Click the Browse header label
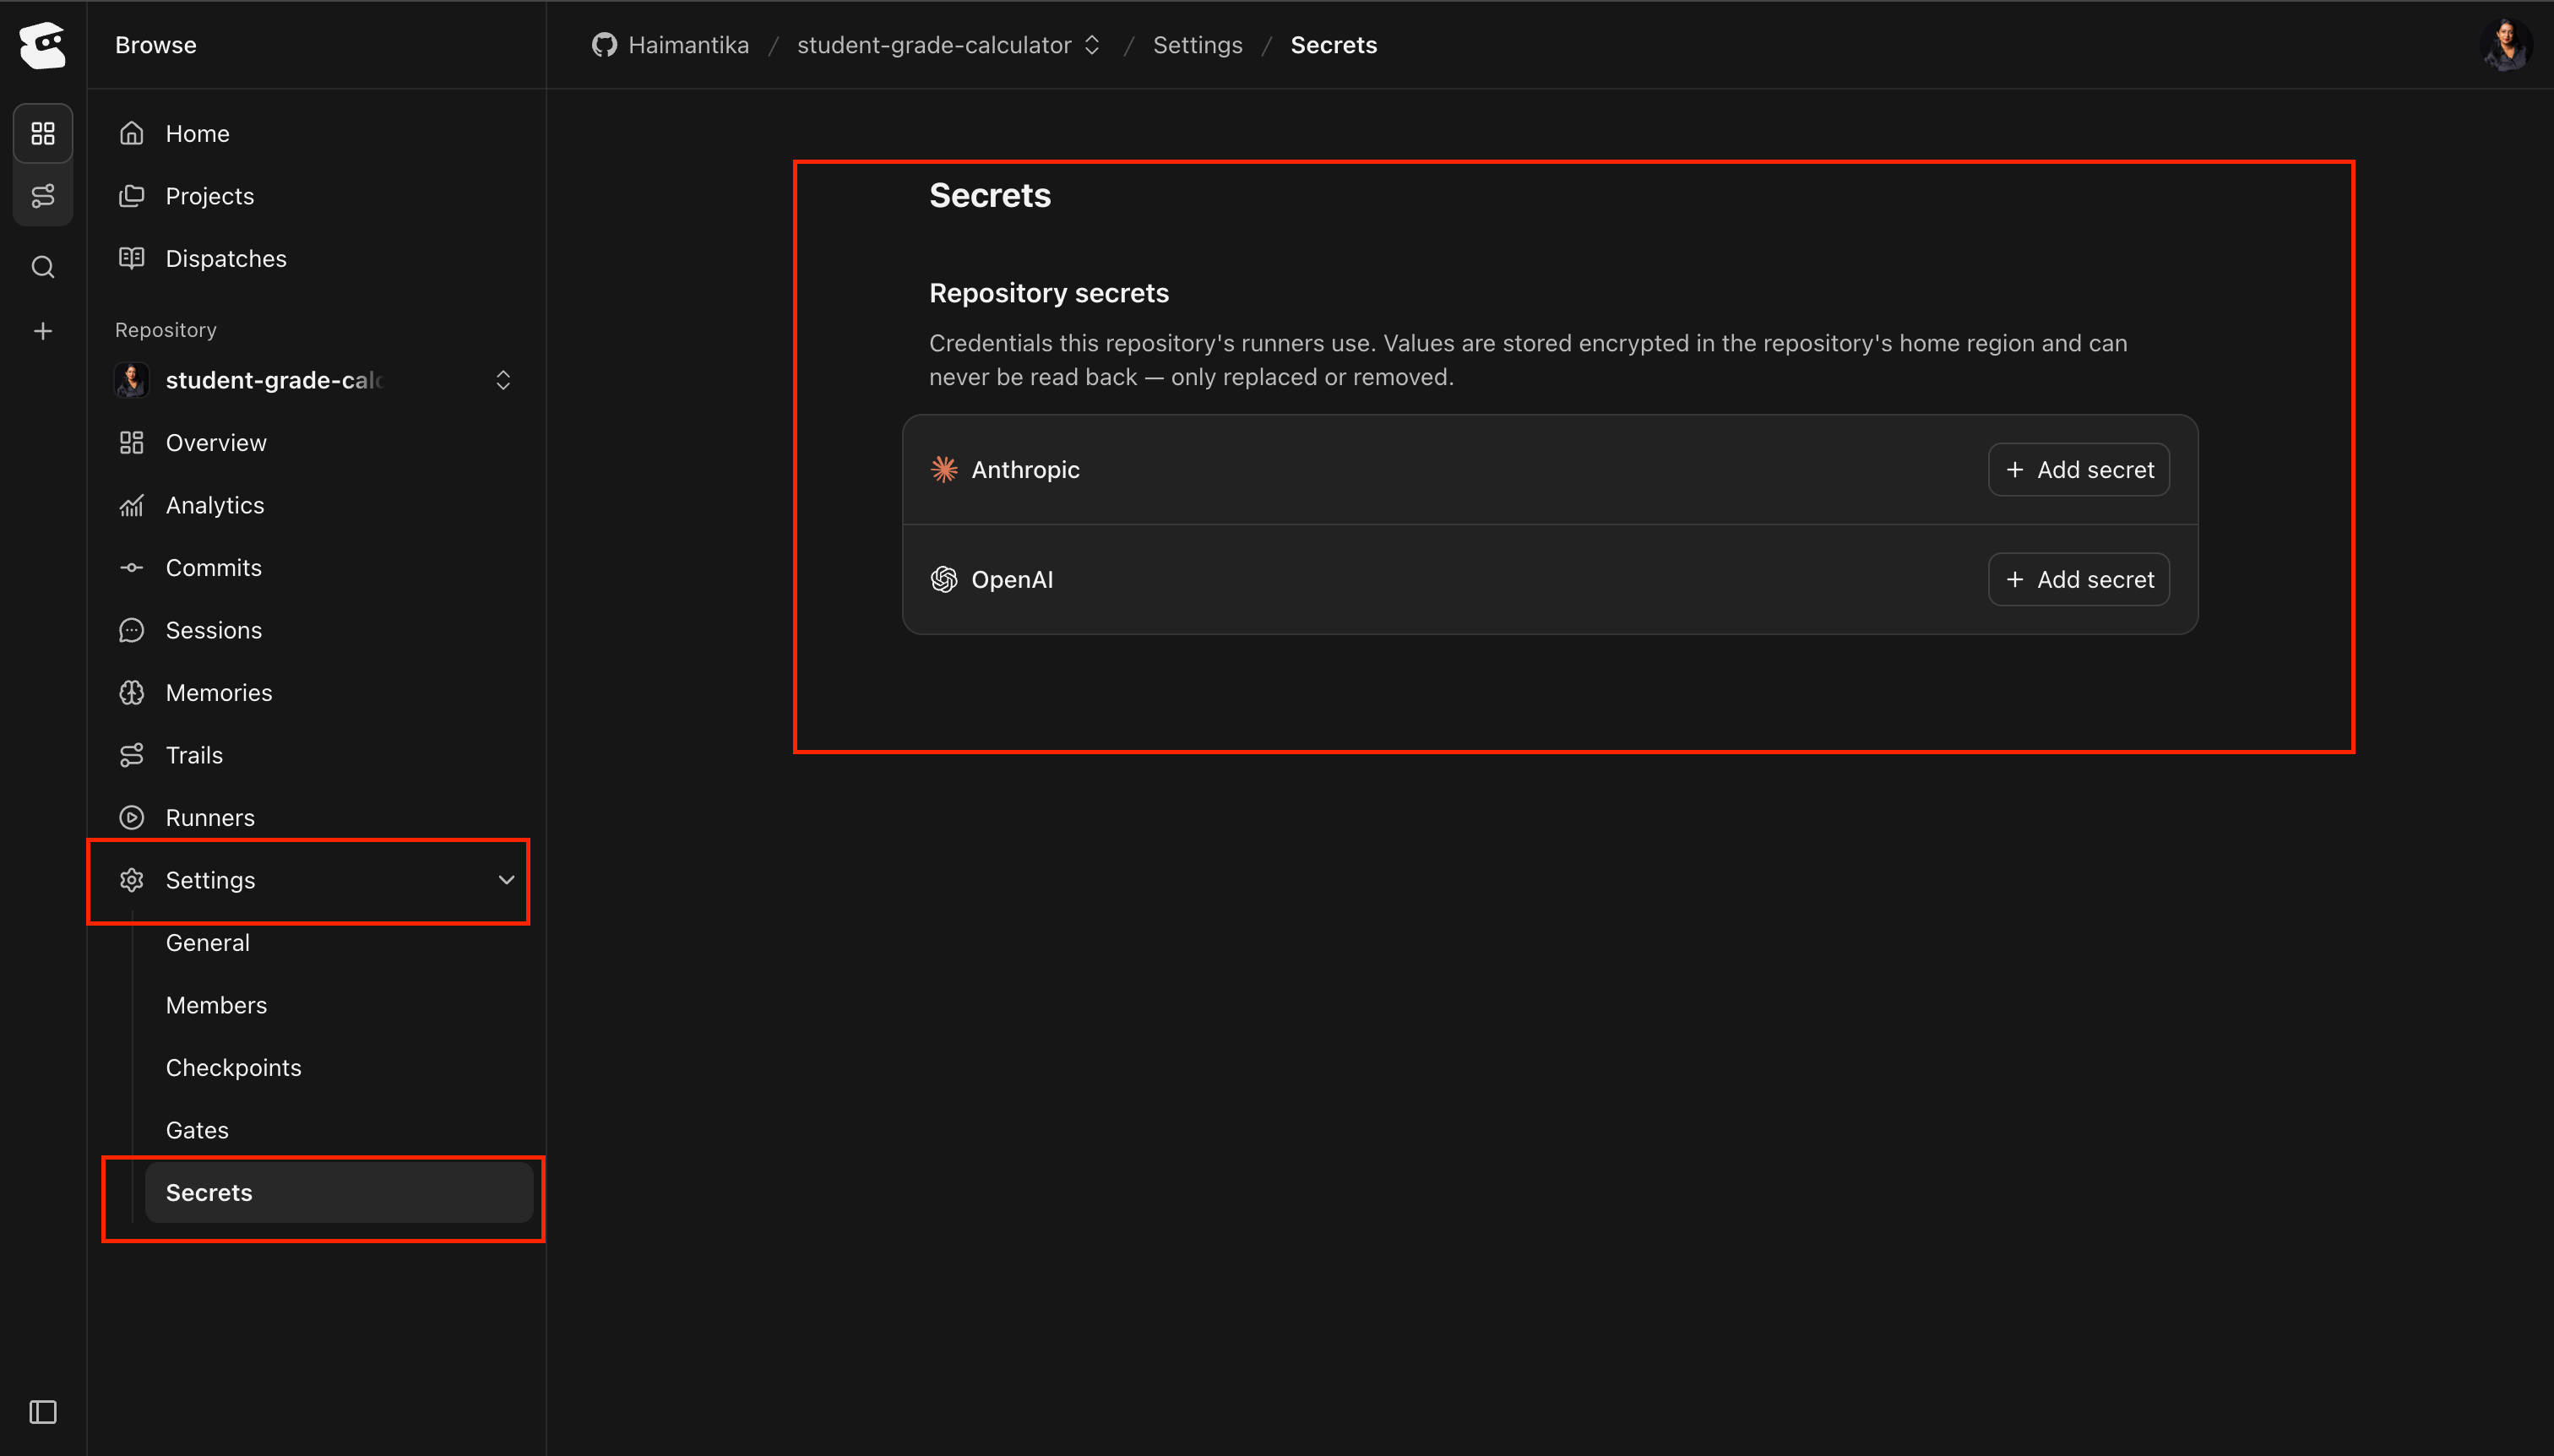Image resolution: width=2554 pixels, height=1456 pixels. click(156, 45)
